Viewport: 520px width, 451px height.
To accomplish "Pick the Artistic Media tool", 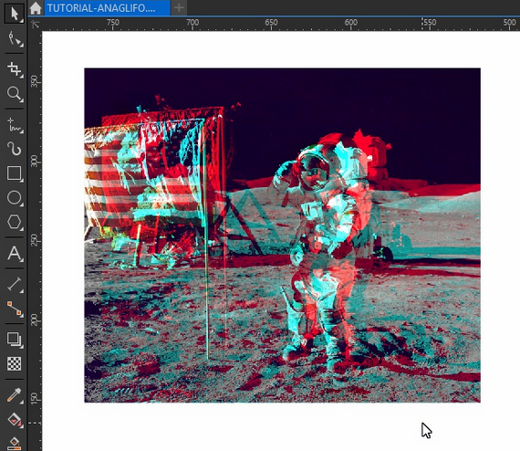I will coord(14,149).
